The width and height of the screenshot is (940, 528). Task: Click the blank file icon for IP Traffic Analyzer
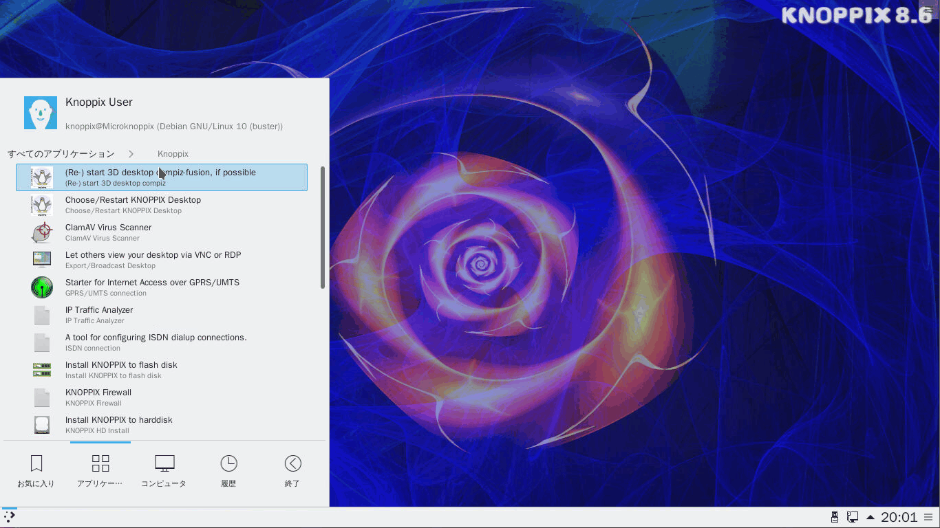42,315
